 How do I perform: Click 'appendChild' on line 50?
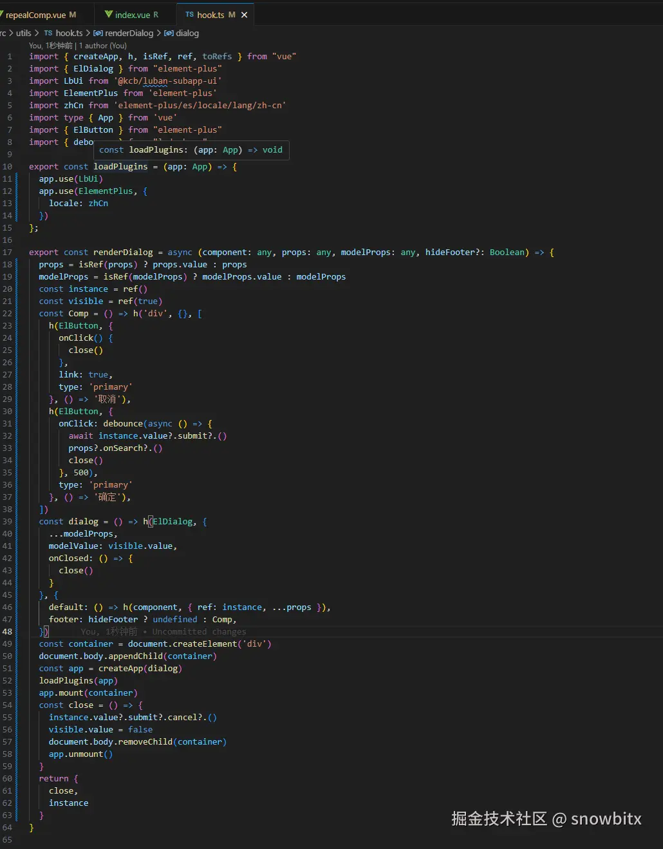point(135,656)
